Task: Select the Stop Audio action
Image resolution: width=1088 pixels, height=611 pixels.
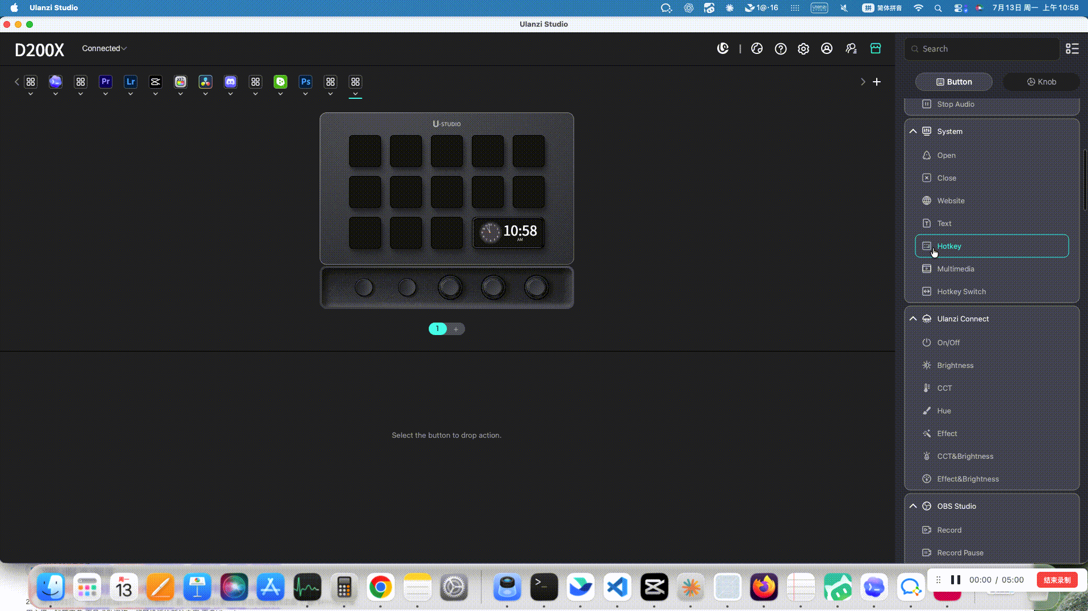Action: click(991, 104)
